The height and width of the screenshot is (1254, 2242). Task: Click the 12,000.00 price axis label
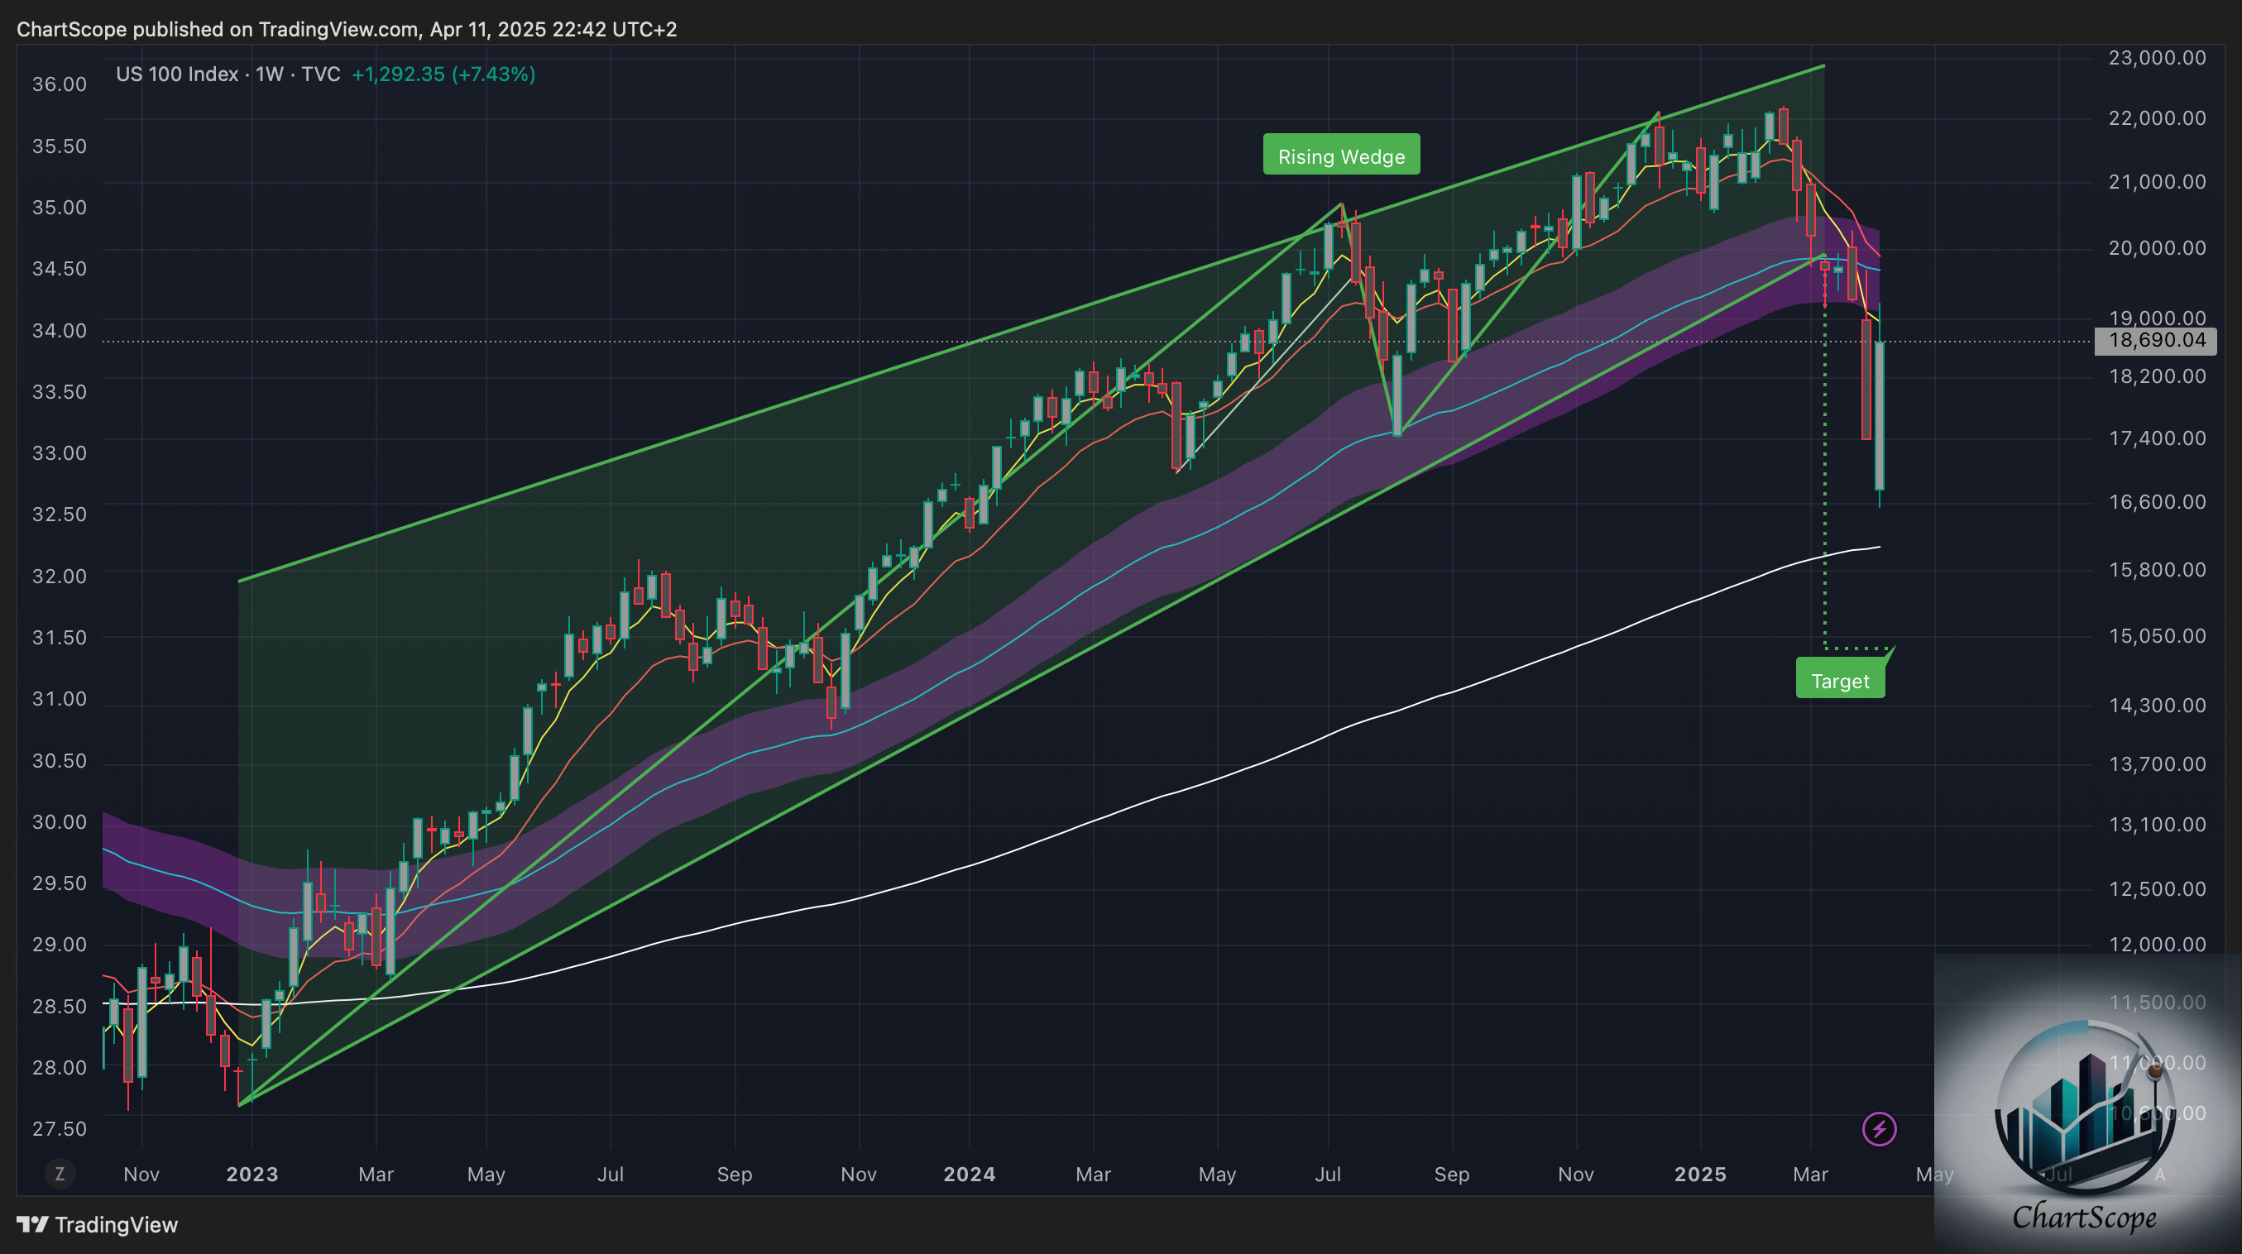tap(2157, 944)
